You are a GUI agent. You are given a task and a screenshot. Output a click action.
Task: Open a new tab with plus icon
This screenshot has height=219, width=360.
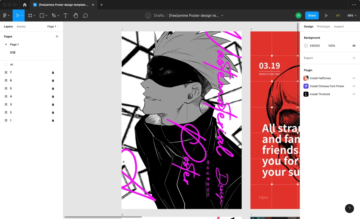[102, 5]
